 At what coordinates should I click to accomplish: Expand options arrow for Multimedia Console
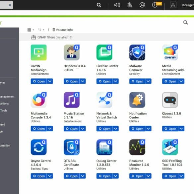(50, 129)
